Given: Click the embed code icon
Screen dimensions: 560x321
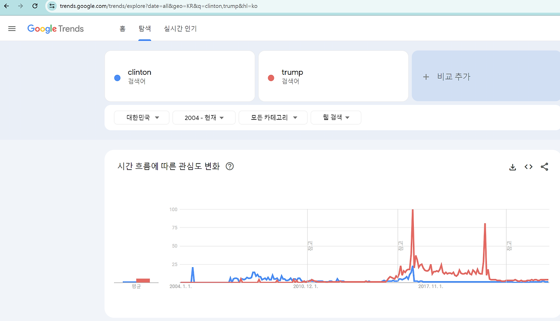Looking at the screenshot, I should point(528,167).
